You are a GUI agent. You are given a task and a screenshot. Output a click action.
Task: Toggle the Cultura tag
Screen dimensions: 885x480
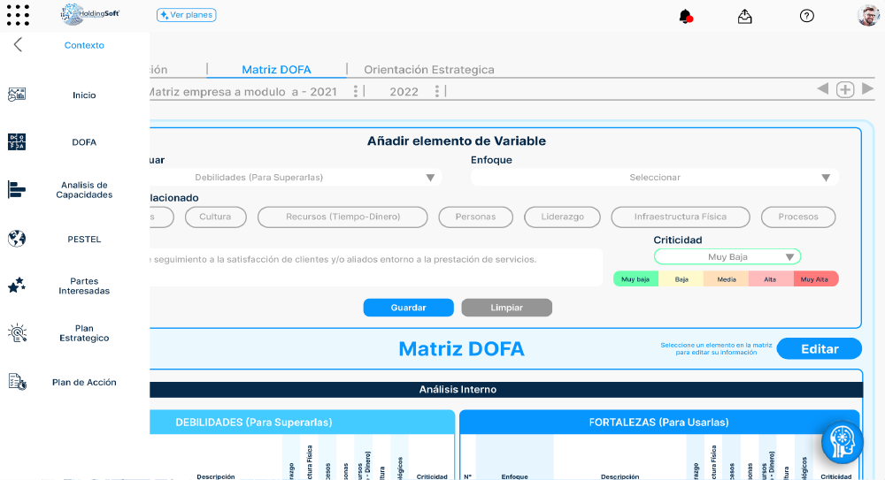pos(215,217)
